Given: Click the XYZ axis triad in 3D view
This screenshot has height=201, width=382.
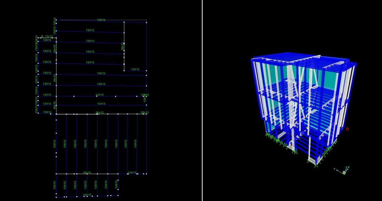Looking at the screenshot, I should (344, 171).
